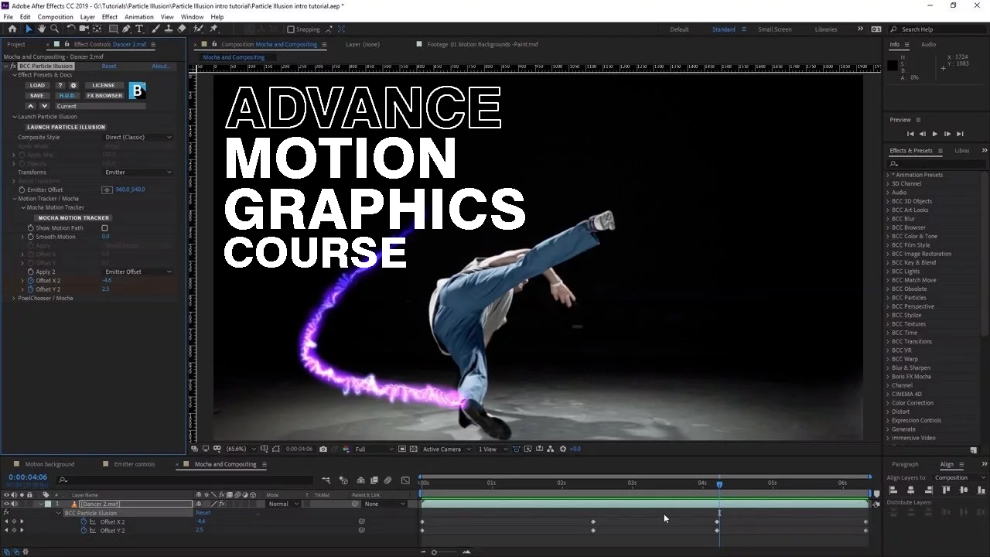Select the Hand tool
This screenshot has height=557, width=990.
click(42, 29)
